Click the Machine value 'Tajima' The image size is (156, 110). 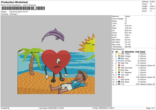(x=127, y=16)
